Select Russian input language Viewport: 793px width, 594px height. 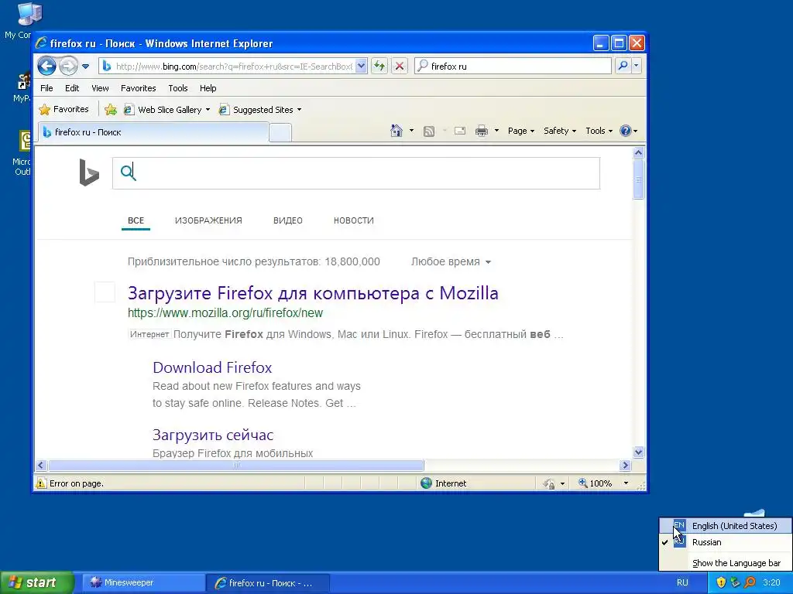click(725, 542)
